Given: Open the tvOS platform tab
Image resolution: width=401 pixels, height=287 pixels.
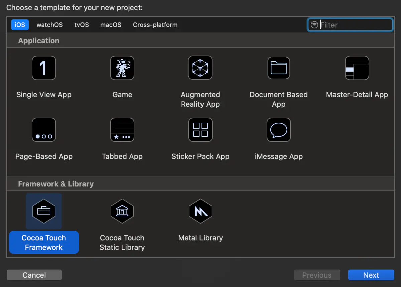Looking at the screenshot, I should (82, 25).
